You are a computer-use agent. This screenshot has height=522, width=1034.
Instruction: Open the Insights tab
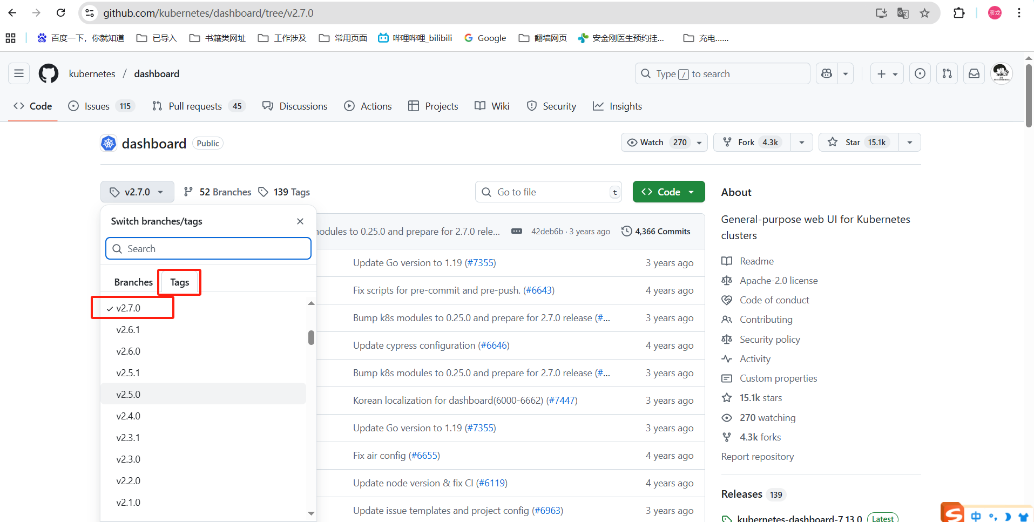pos(617,106)
